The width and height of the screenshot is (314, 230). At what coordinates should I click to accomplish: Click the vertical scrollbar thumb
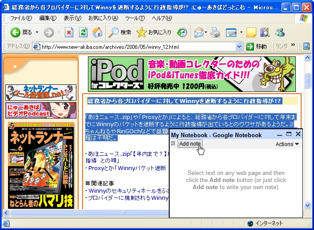pos(307,81)
